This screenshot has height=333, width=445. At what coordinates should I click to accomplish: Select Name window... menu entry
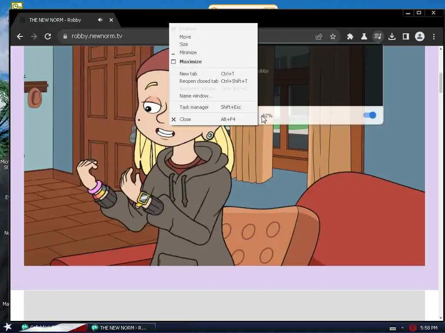(x=213, y=96)
